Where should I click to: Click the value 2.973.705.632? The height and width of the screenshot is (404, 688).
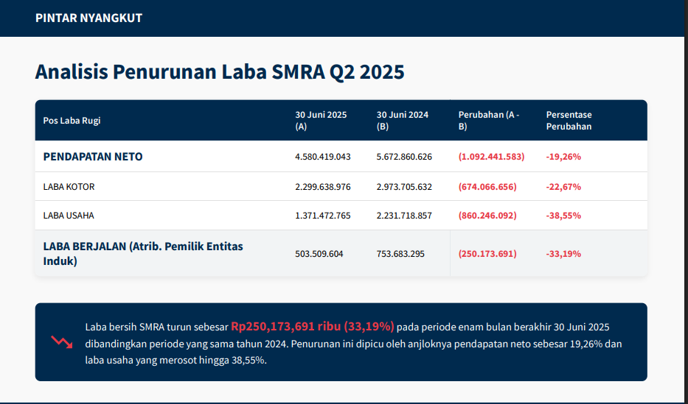[x=404, y=187]
